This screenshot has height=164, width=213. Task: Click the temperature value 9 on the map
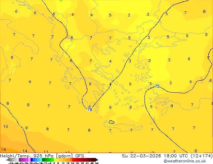27,128
